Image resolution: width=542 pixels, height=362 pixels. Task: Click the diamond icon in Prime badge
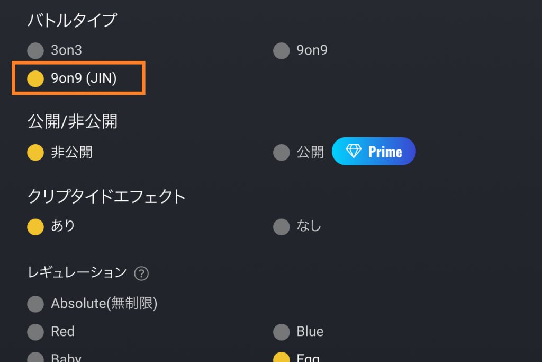click(x=354, y=152)
